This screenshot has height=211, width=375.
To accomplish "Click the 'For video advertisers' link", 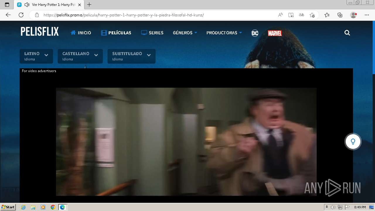I will (x=39, y=71).
